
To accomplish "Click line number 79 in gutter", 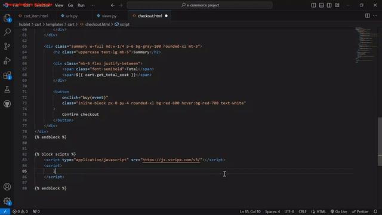I will point(24,137).
